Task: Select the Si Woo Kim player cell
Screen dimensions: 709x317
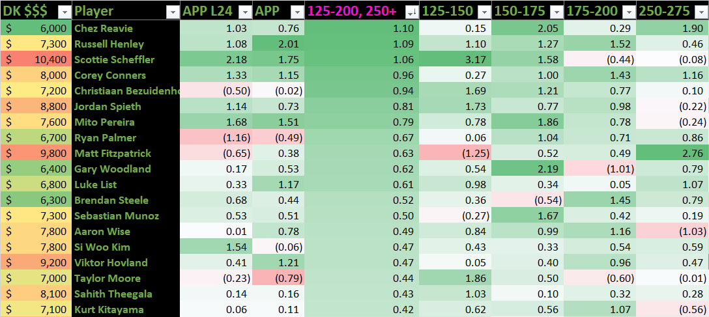Action: coord(126,247)
